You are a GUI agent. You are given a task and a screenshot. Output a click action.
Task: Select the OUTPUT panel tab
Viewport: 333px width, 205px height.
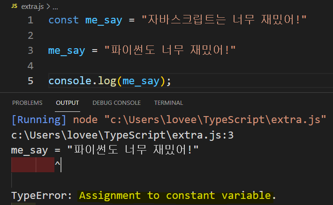[x=68, y=103]
